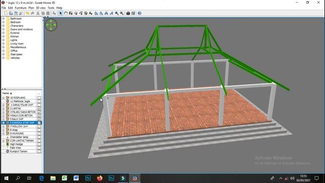Expand the Living room category
Image resolution: width=325 pixels, height=183 pixels.
tap(4, 44)
